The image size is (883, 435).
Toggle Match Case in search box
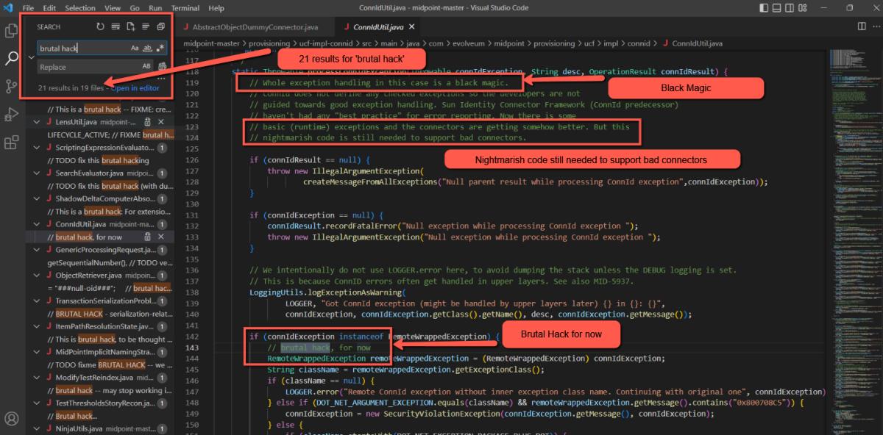pos(135,48)
